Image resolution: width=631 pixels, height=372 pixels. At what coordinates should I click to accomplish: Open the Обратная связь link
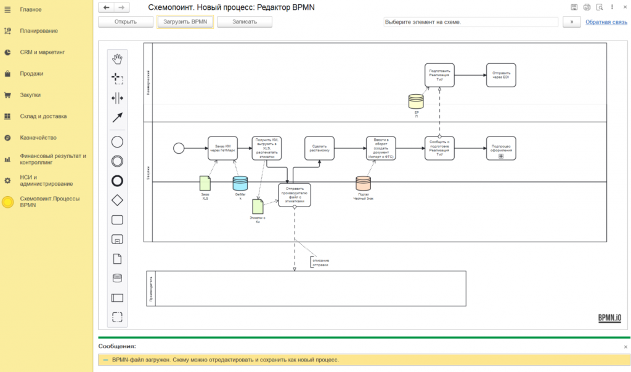[606, 22]
